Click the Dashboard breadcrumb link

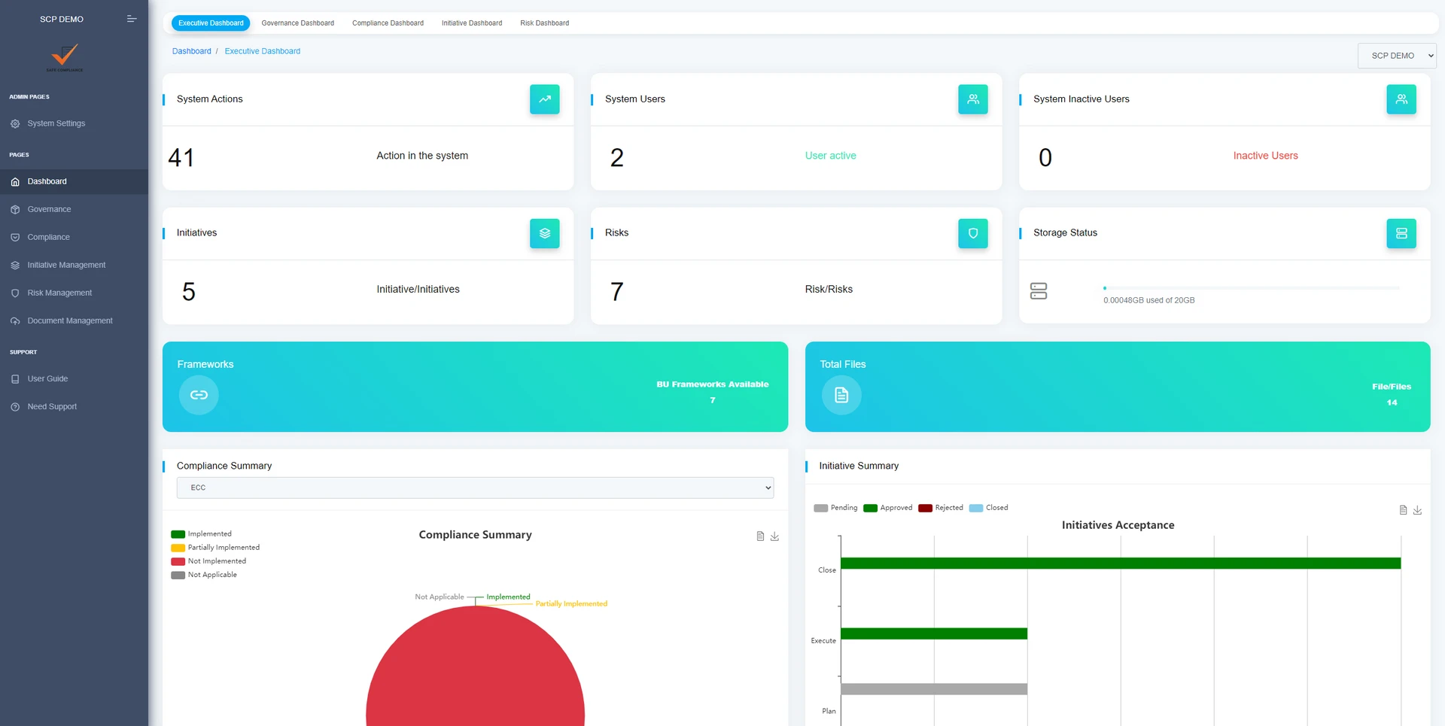point(191,51)
